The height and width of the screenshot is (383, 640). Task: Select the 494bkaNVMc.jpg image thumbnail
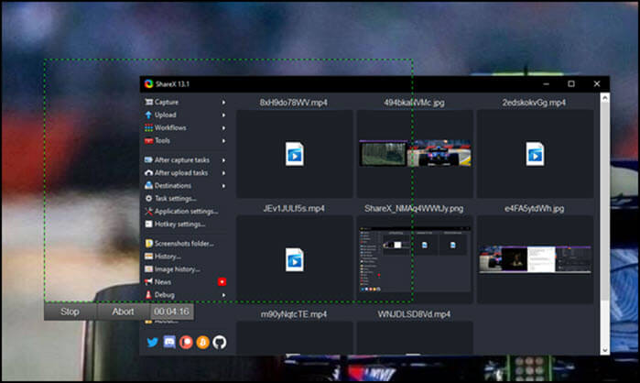(415, 154)
